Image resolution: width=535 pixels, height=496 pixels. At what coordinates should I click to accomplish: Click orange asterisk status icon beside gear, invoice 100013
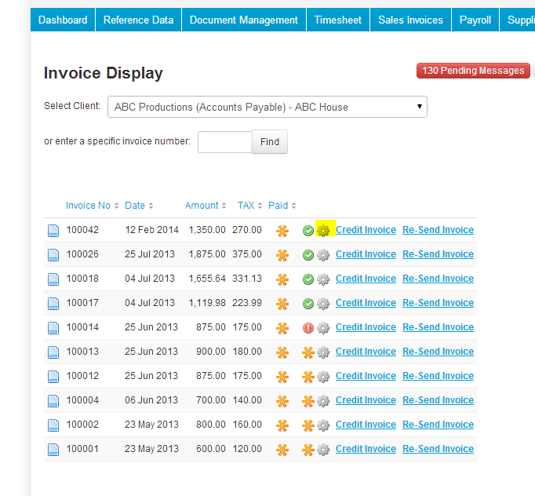click(x=308, y=352)
